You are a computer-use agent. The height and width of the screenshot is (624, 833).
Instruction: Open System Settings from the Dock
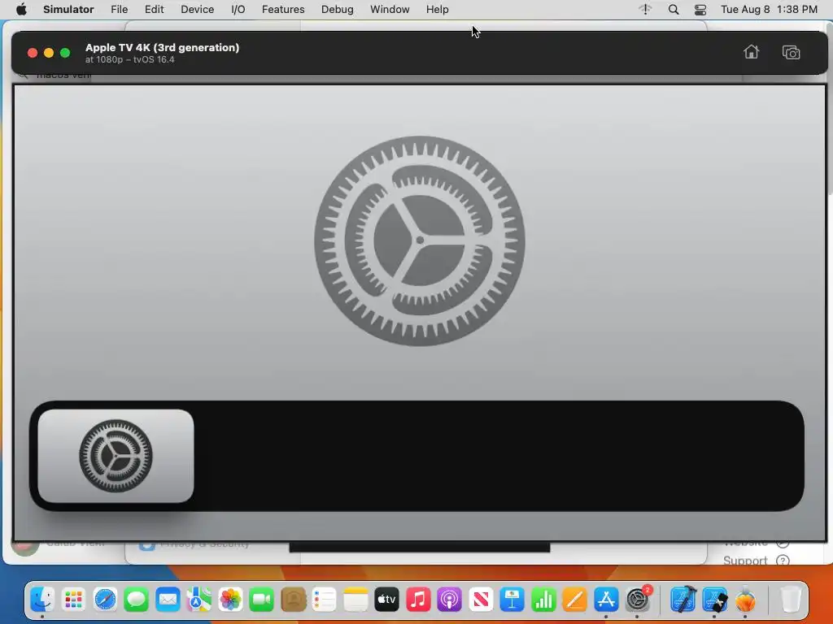pyautogui.click(x=638, y=600)
